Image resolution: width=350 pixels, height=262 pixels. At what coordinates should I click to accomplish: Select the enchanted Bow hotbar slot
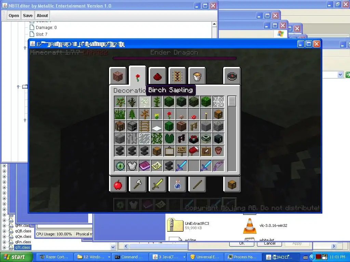pyautogui.click(x=218, y=166)
